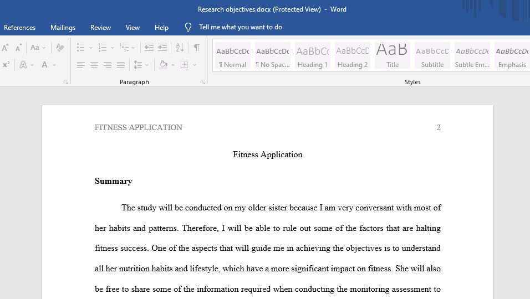Center the text alignment
Viewport: 530px width, 299px height.
(x=94, y=64)
